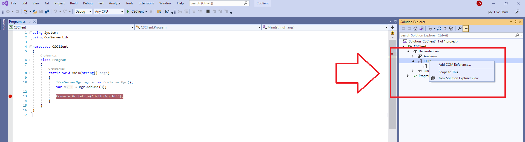The image size is (525, 142).
Task: Collapse the COM tree node
Action: pos(413,61)
